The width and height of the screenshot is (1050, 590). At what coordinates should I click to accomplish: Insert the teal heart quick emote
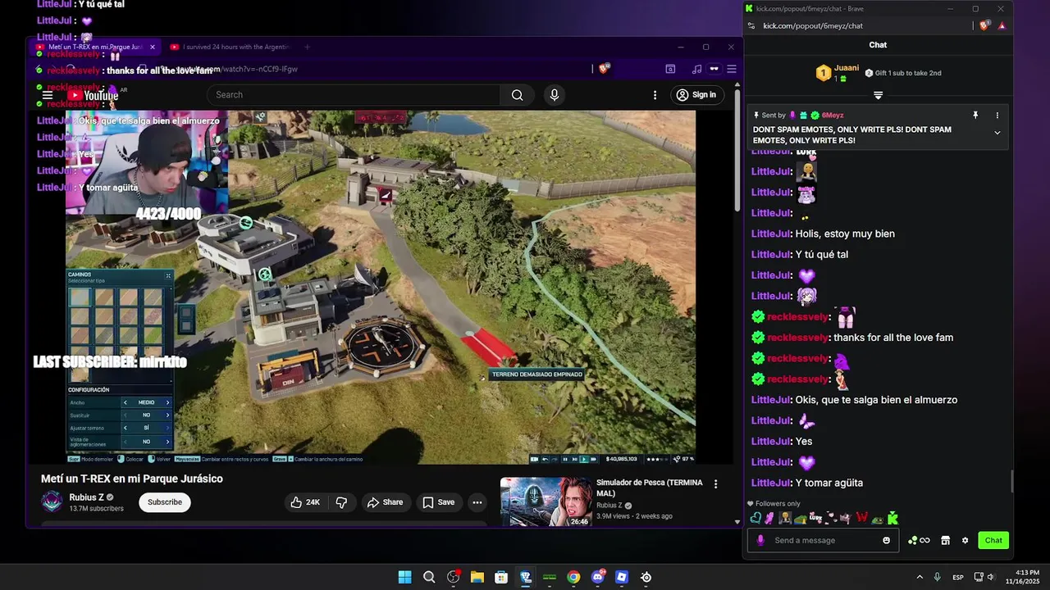click(x=756, y=518)
